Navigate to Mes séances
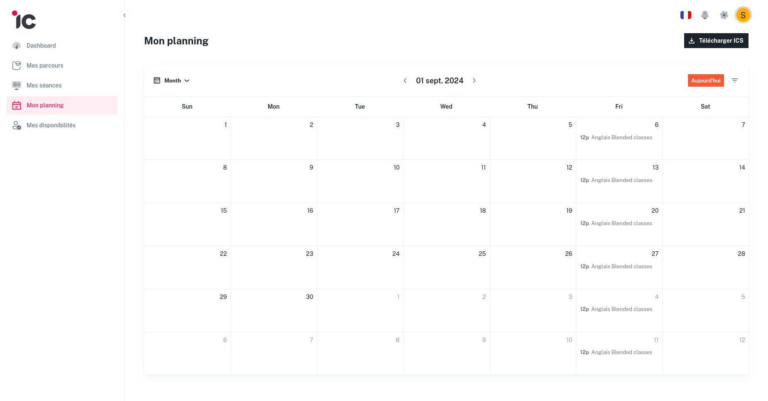This screenshot has height=401, width=768. [x=44, y=85]
